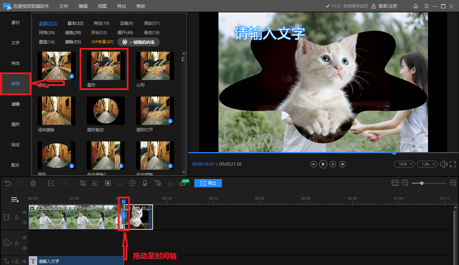Viewport: 459px width, 265px height.
Task: Open the 16:9 aspect ratio dropdown
Action: coord(405,164)
